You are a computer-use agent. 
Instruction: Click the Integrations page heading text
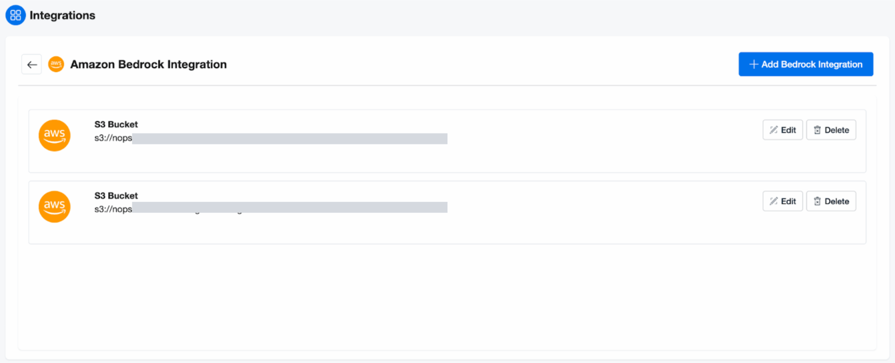[x=62, y=15]
